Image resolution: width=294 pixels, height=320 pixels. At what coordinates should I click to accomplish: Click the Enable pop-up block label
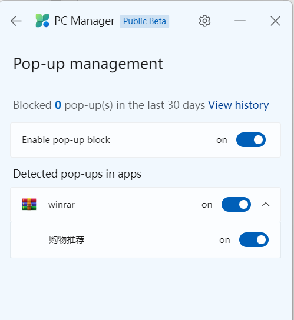click(x=66, y=140)
